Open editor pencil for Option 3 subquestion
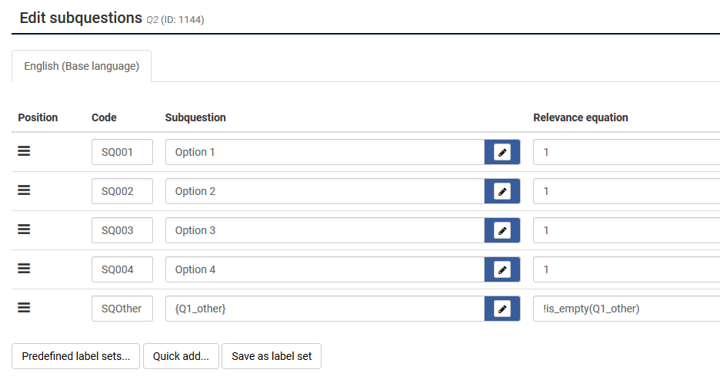Viewport: 720px width, 383px height. 502,230
